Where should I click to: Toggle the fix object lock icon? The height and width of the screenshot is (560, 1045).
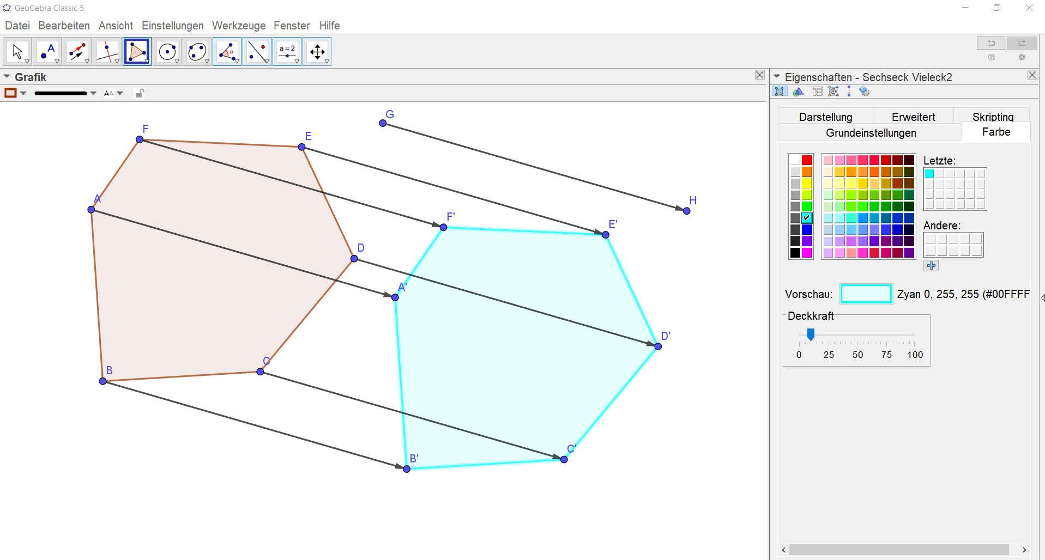click(140, 93)
